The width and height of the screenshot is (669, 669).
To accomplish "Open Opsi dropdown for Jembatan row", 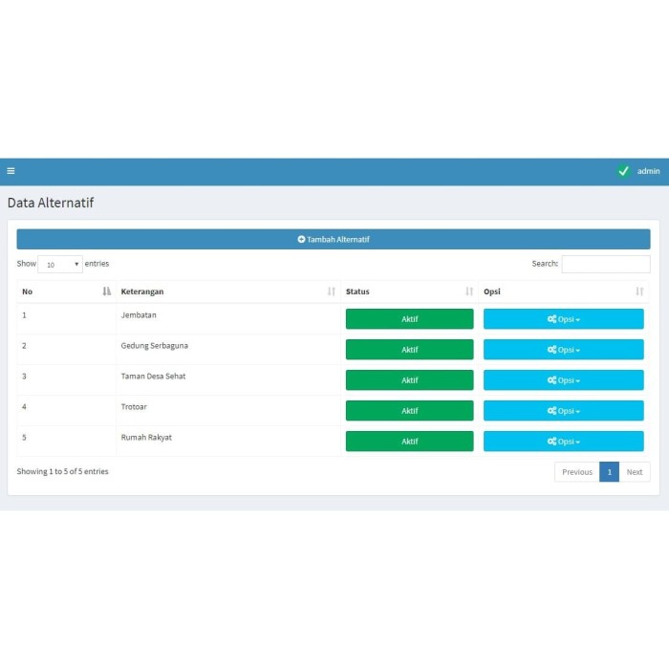I will [563, 319].
